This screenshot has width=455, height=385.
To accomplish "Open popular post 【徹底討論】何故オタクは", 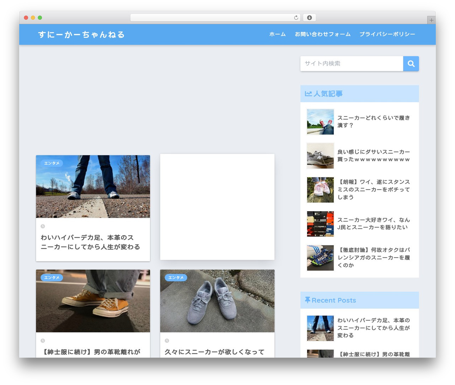I will pyautogui.click(x=373, y=258).
